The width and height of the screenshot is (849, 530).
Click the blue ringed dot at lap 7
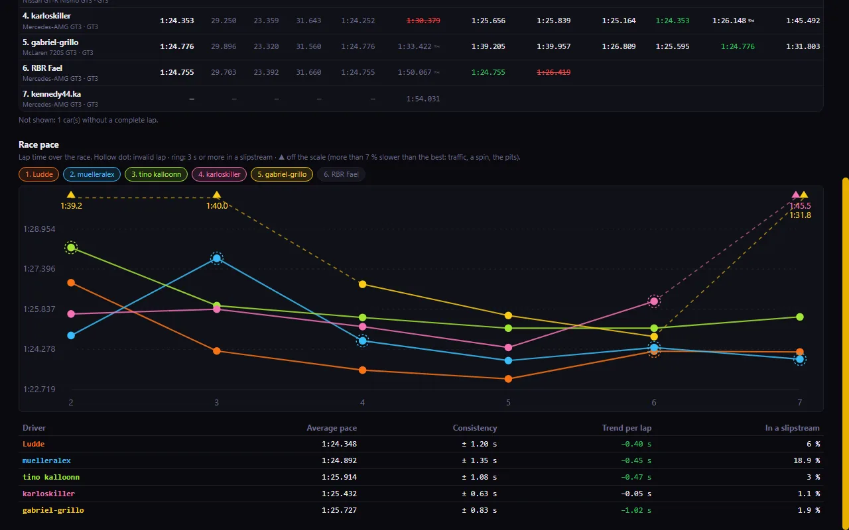coord(800,359)
